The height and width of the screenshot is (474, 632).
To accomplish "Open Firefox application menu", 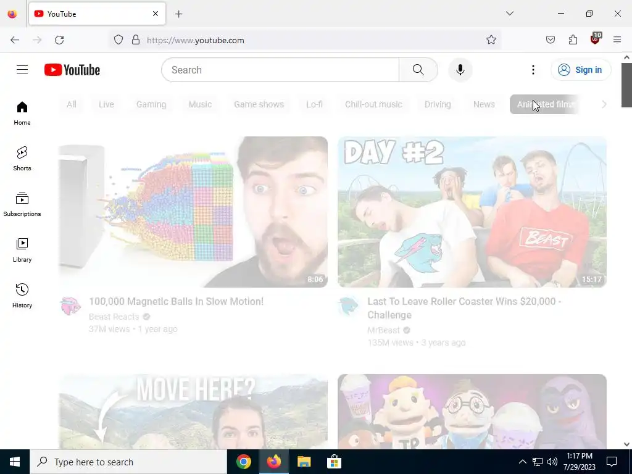I will tap(617, 40).
